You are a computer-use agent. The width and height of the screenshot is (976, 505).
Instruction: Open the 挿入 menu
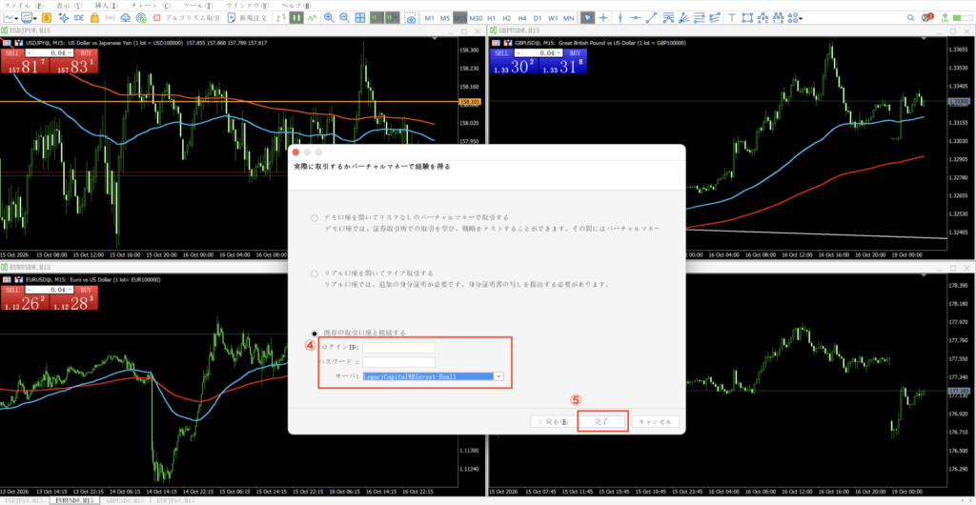(x=107, y=5)
